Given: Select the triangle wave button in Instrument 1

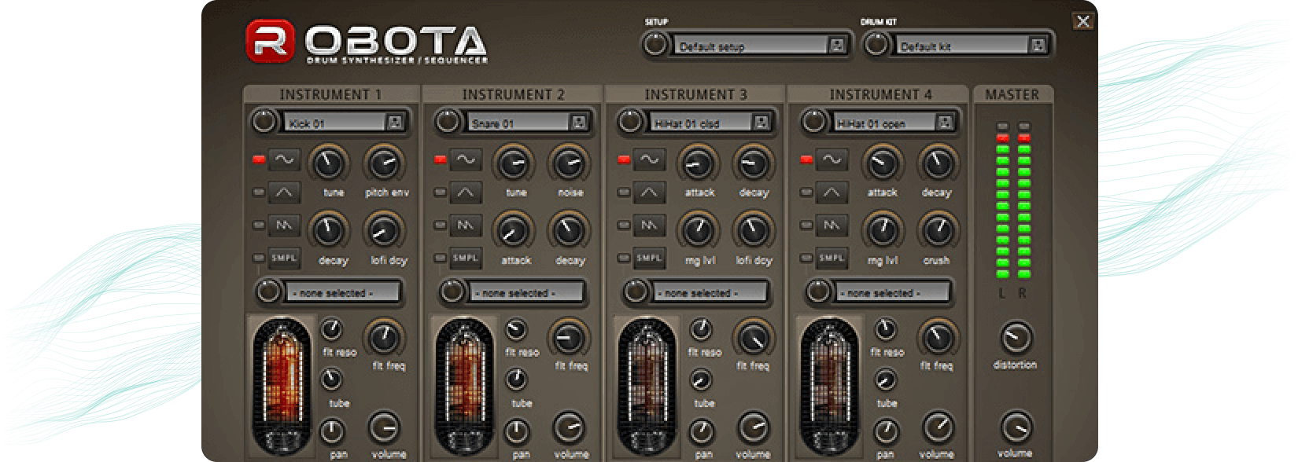Looking at the screenshot, I should pos(283,192).
